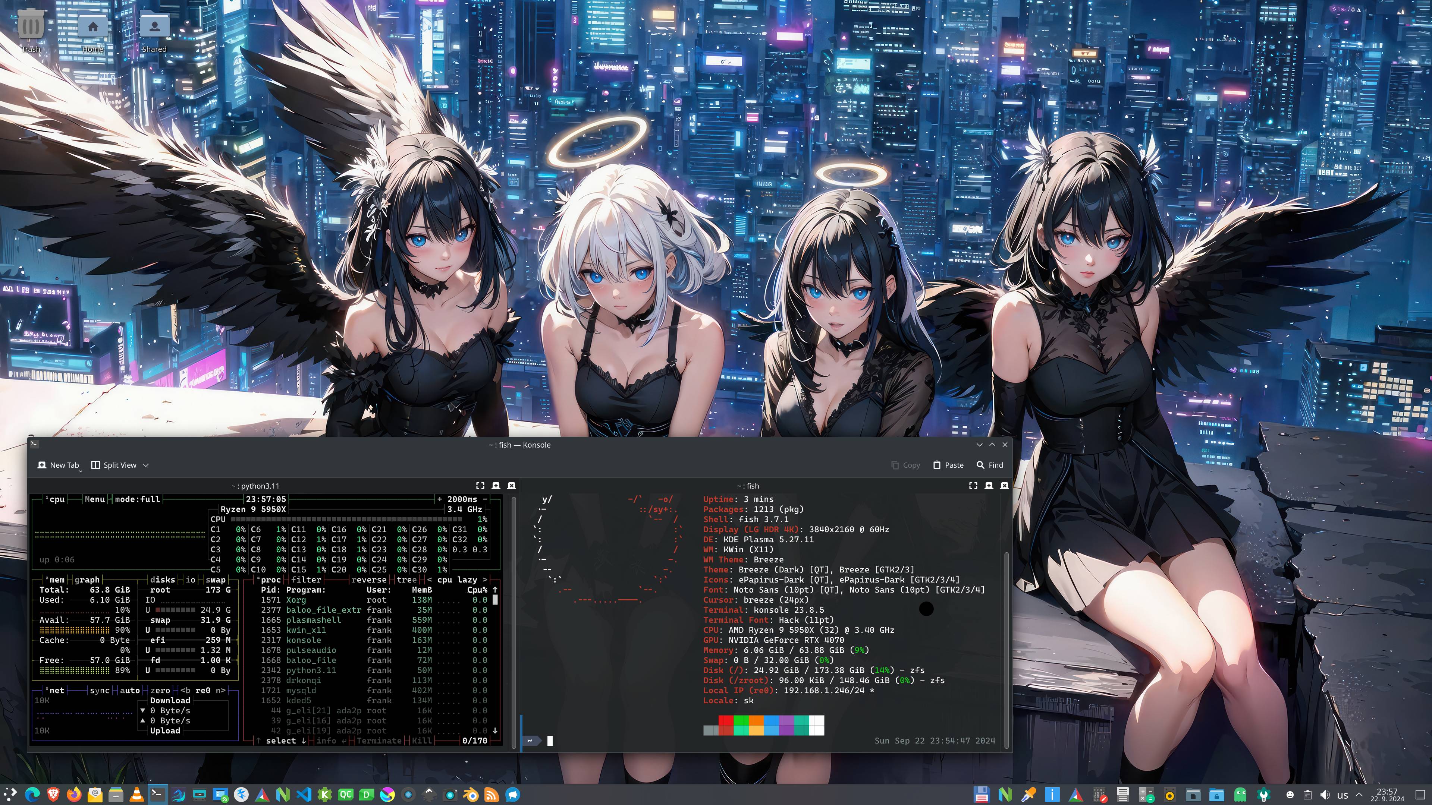Change the bpytop mode:full setting
Screen dimensions: 1432x805
pyautogui.click(x=137, y=499)
